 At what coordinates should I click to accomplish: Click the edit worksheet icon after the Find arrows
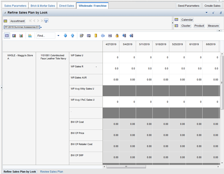click(x=81, y=36)
